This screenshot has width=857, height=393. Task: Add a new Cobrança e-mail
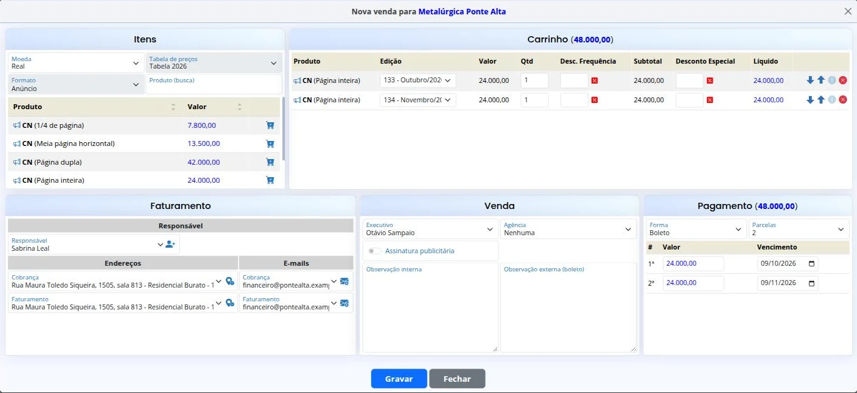344,281
